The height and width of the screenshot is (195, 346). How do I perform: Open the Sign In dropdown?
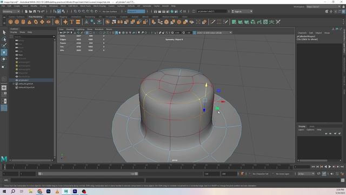[x=242, y=11]
